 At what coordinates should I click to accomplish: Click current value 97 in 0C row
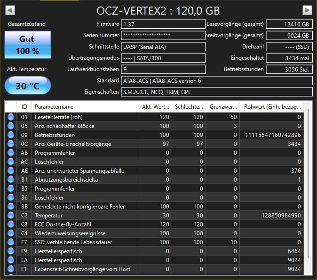tap(166, 144)
